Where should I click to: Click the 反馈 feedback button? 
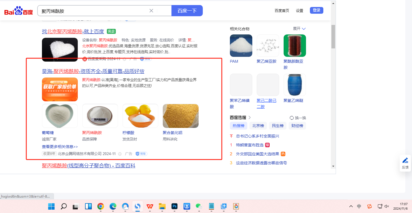[405, 163]
